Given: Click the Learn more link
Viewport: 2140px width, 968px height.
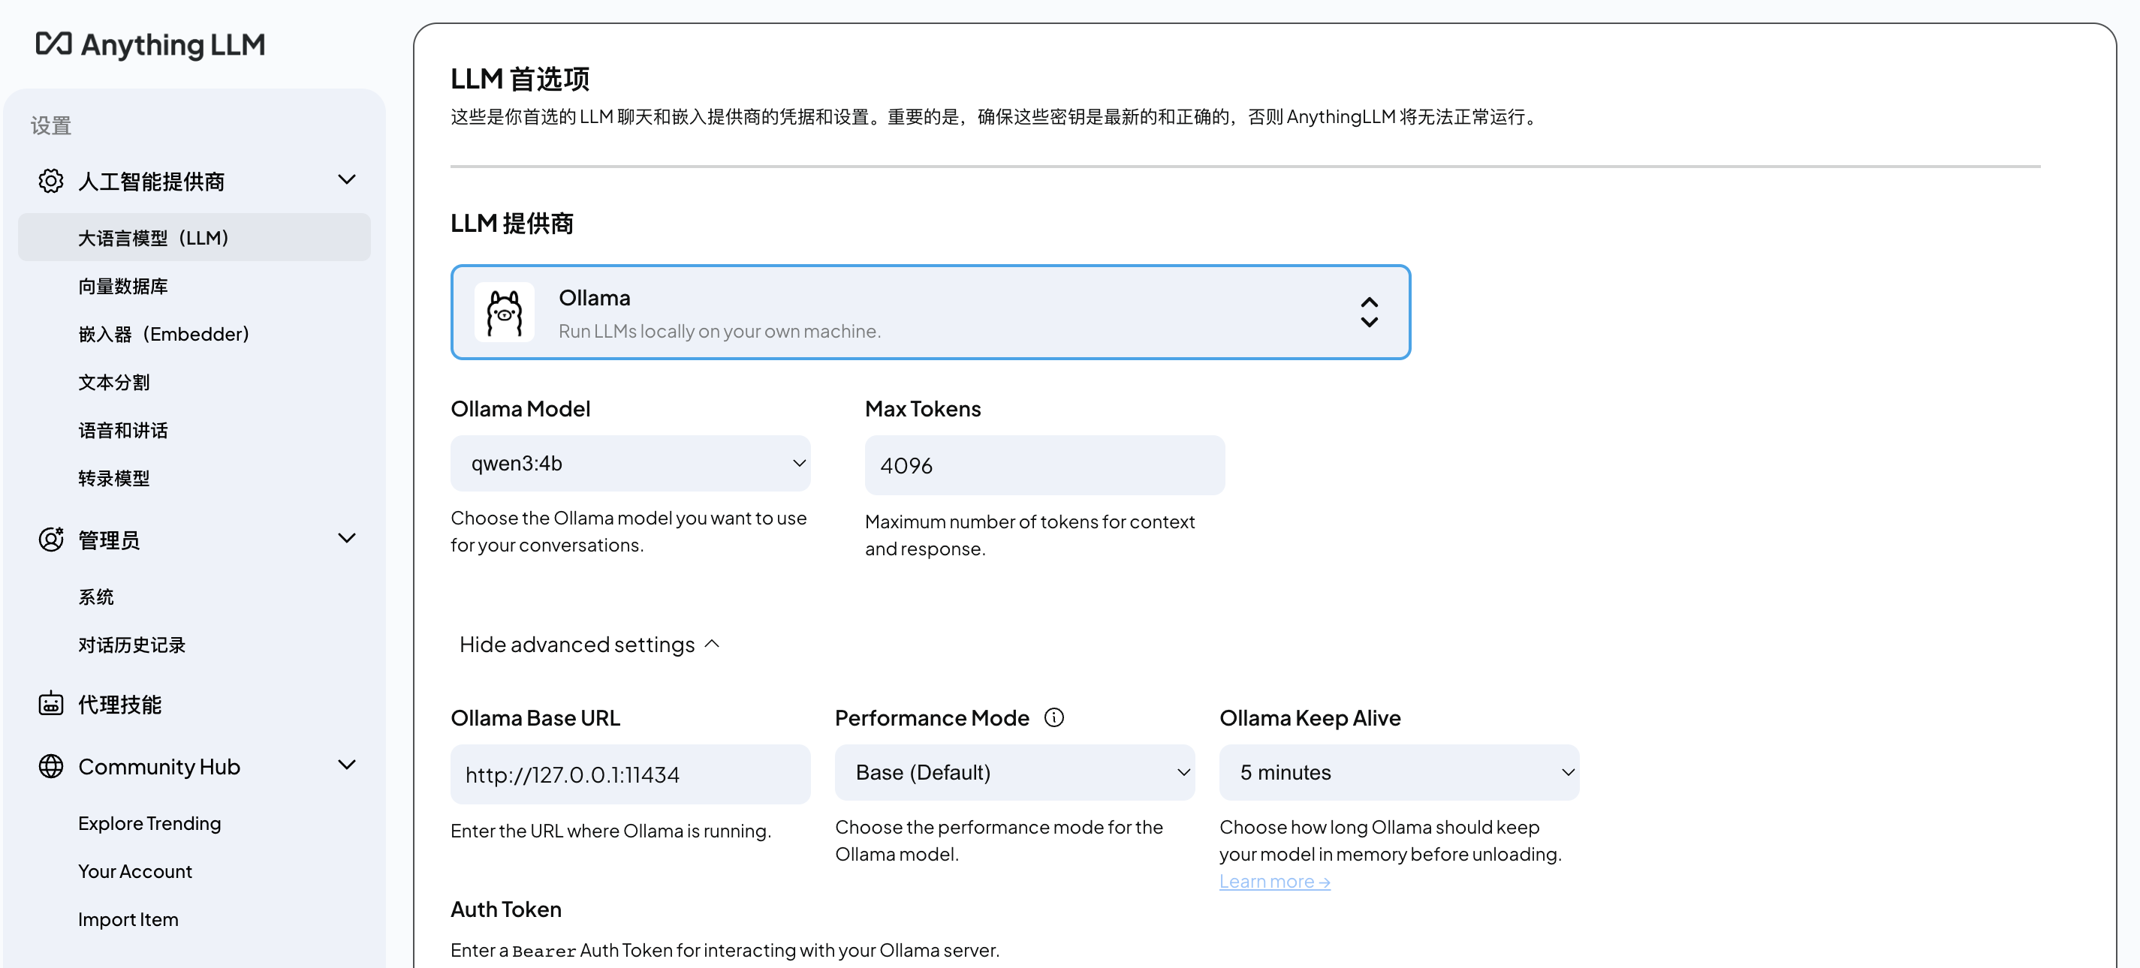Looking at the screenshot, I should coord(1274,882).
